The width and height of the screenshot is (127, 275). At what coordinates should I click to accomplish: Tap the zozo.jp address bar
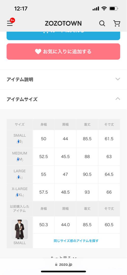[x=63, y=264]
